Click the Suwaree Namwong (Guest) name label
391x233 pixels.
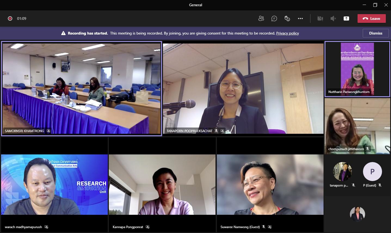coord(240,227)
